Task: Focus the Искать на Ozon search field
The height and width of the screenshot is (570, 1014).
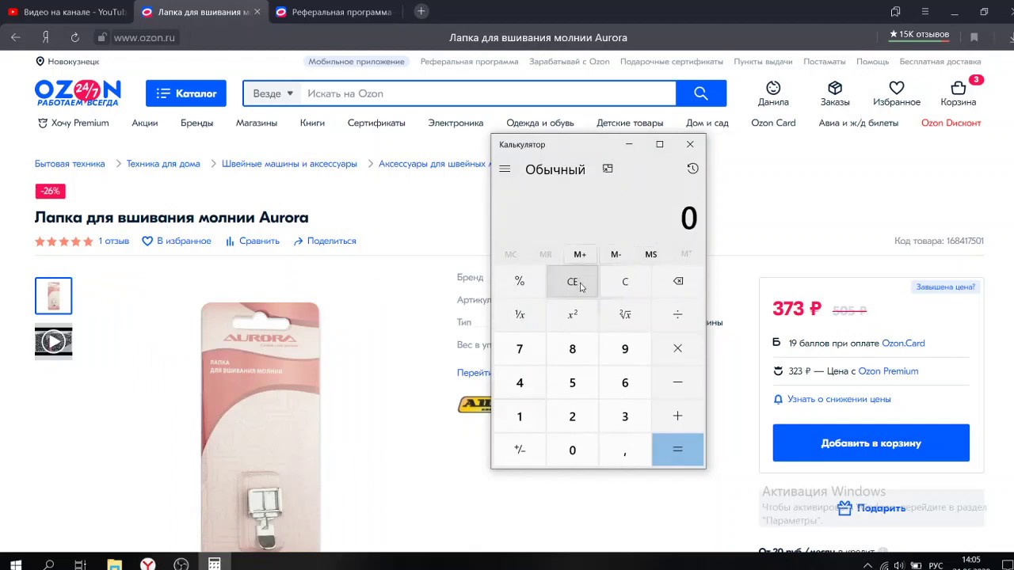Action: click(x=488, y=93)
